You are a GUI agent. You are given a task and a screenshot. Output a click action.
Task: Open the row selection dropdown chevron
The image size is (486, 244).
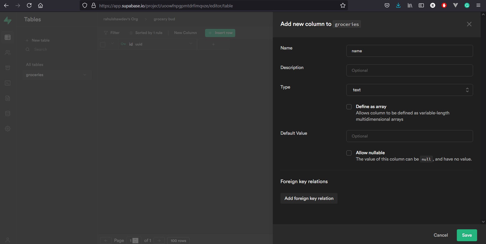(112, 44)
